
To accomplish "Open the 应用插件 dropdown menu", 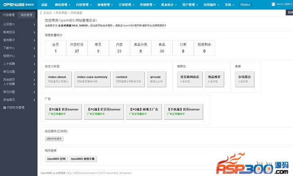I will point(211,5).
